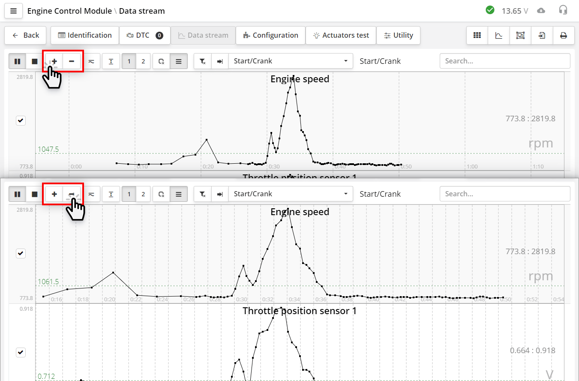
Task: Click the Search field in the lower toolbar
Action: (x=504, y=194)
